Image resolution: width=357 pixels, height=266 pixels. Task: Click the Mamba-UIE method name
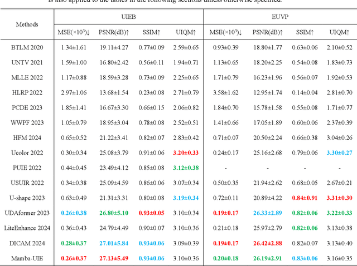[26, 258]
